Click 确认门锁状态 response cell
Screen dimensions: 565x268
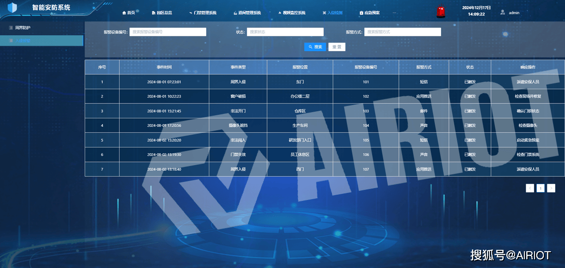point(528,111)
